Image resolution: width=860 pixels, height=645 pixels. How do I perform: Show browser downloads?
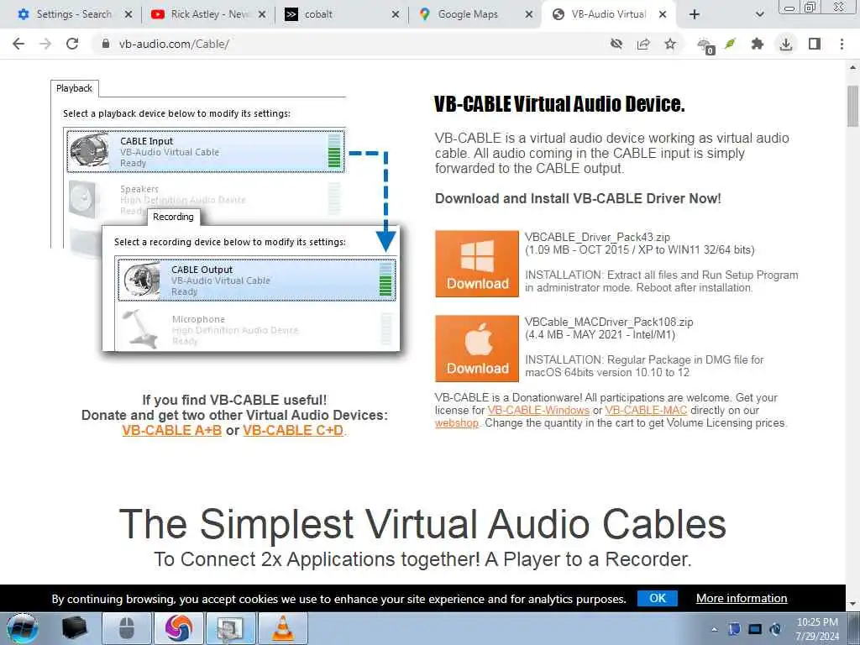pyautogui.click(x=786, y=44)
